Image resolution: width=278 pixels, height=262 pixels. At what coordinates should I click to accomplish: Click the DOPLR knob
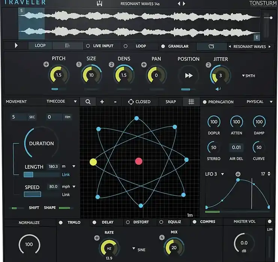coord(214,122)
